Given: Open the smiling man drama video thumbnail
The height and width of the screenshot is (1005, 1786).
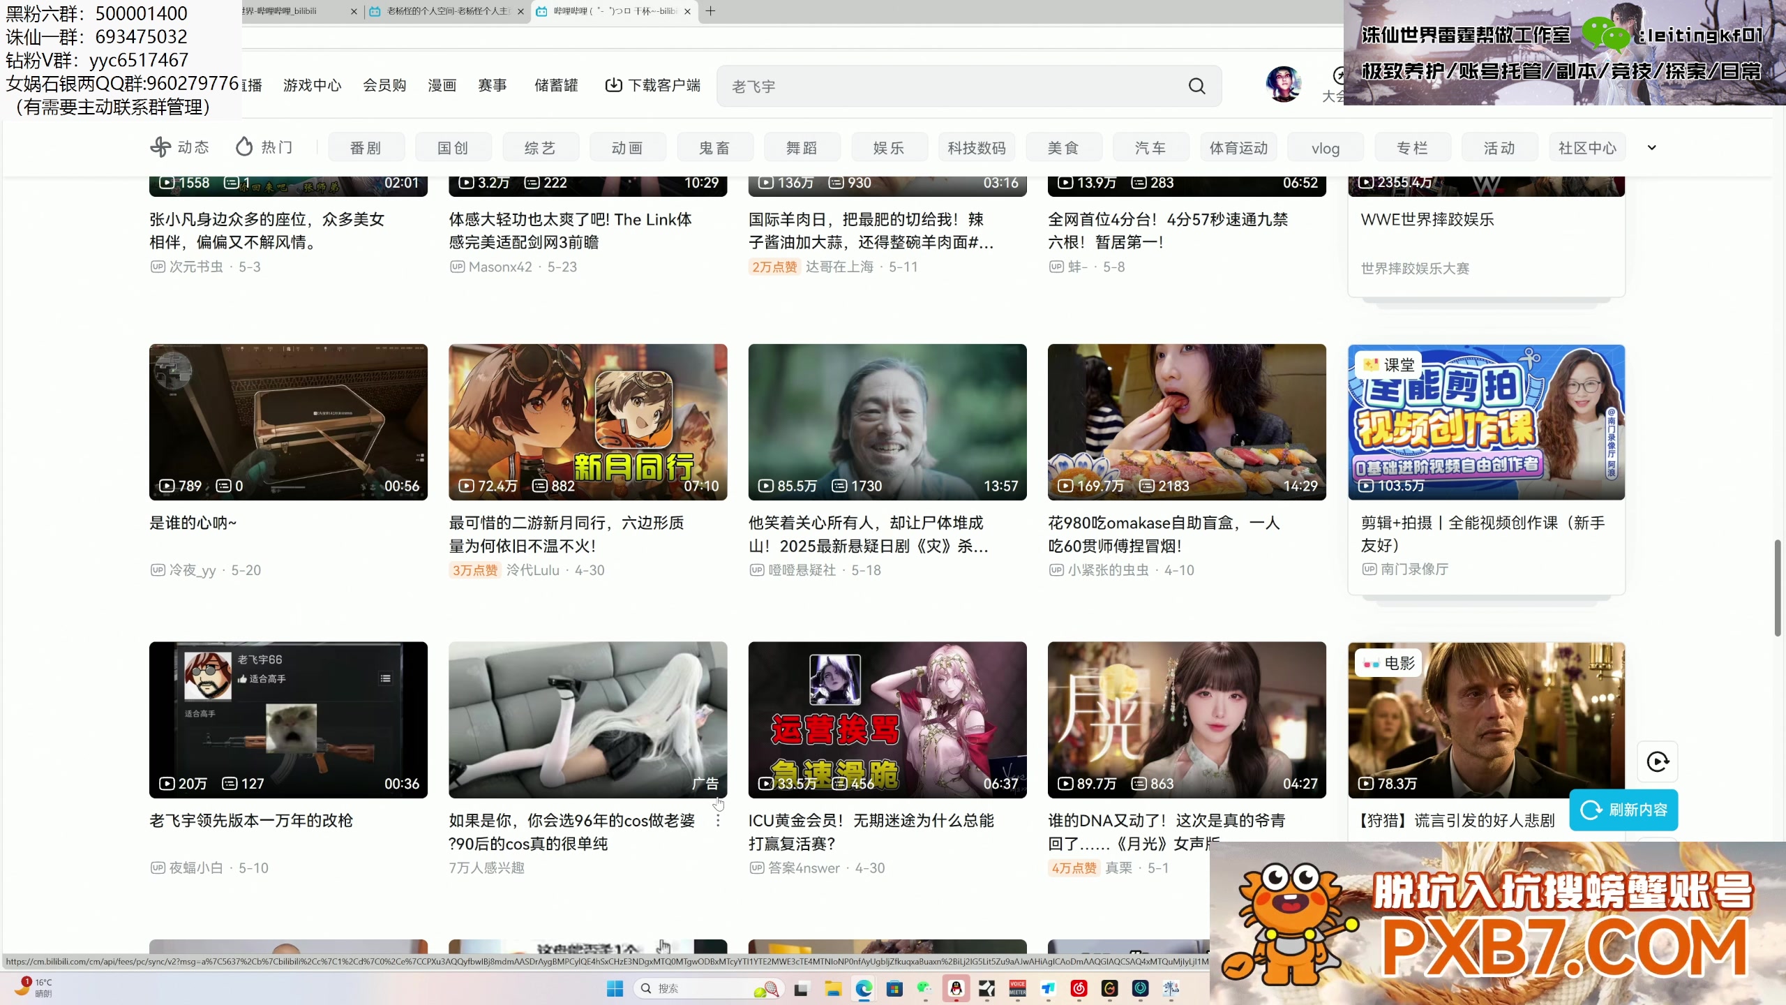Looking at the screenshot, I should click(x=887, y=422).
